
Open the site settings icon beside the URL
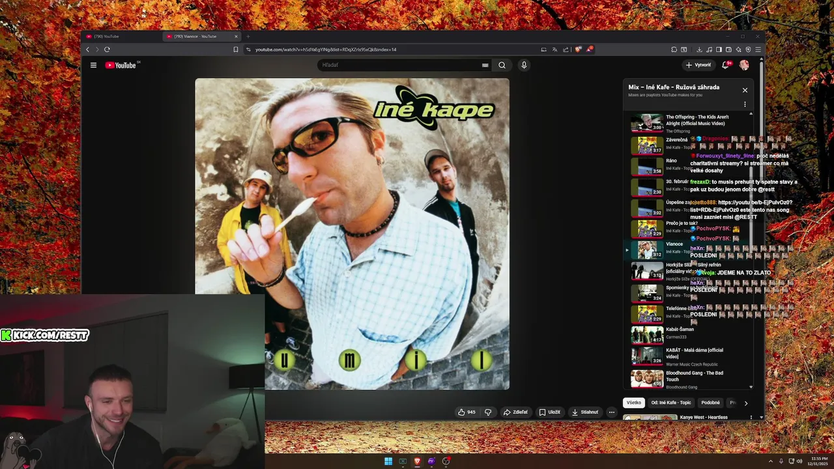(248, 50)
